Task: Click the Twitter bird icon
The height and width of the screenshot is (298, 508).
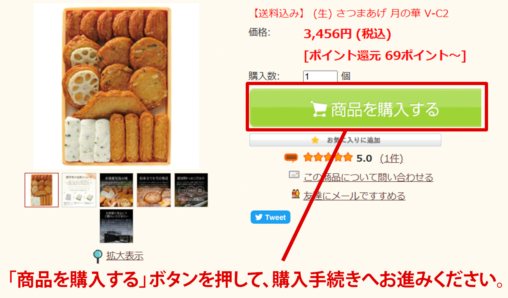Action: click(259, 217)
